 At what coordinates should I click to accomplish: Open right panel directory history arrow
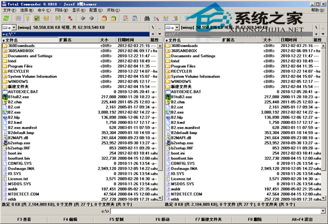point(323,34)
